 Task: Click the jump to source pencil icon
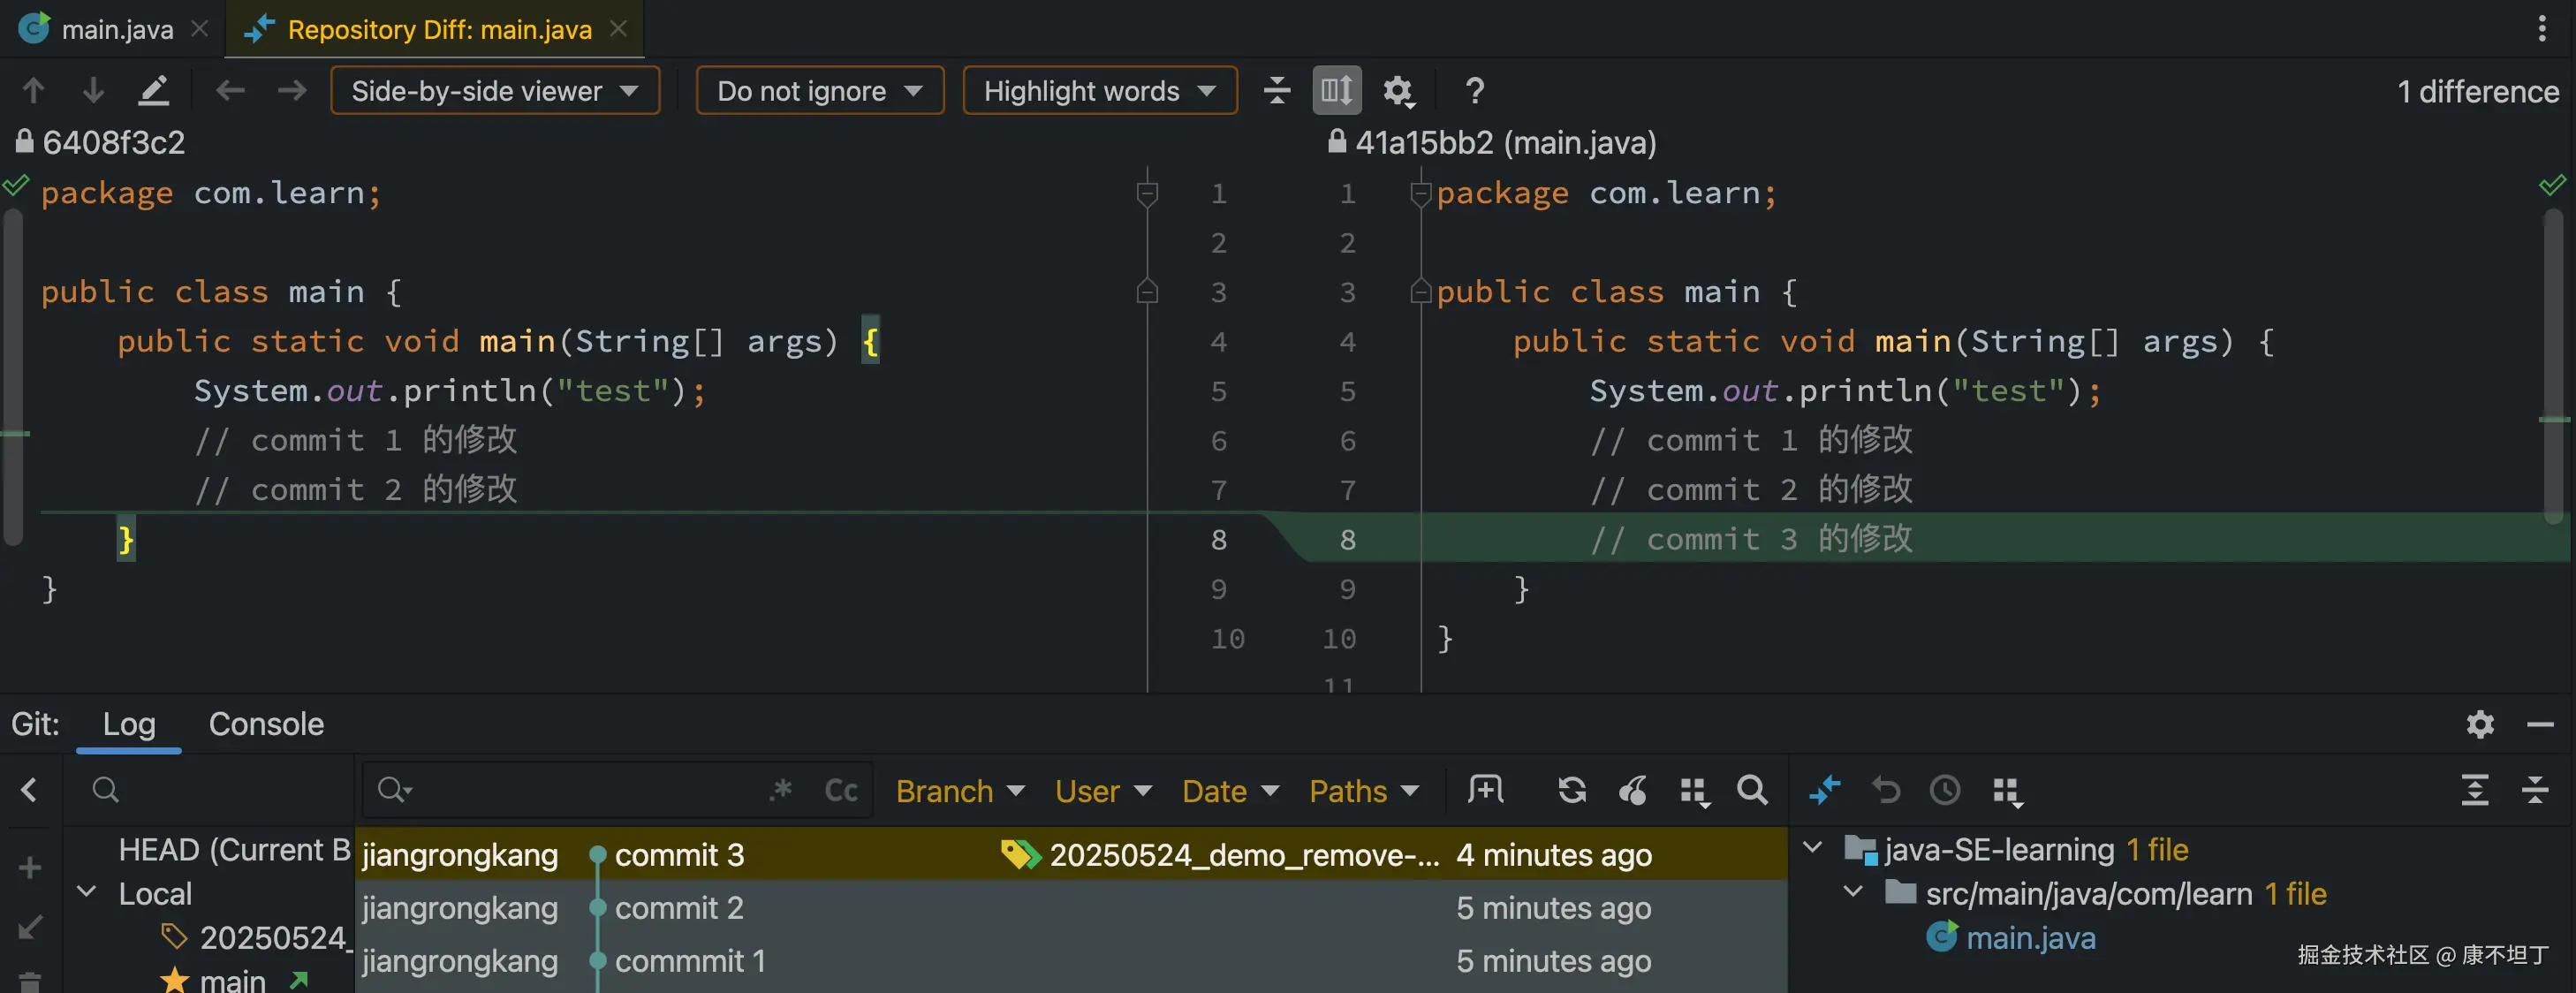click(x=153, y=91)
